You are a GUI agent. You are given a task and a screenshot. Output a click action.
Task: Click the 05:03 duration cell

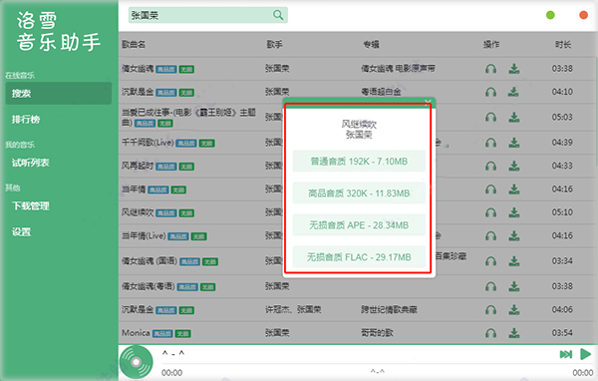pyautogui.click(x=562, y=118)
